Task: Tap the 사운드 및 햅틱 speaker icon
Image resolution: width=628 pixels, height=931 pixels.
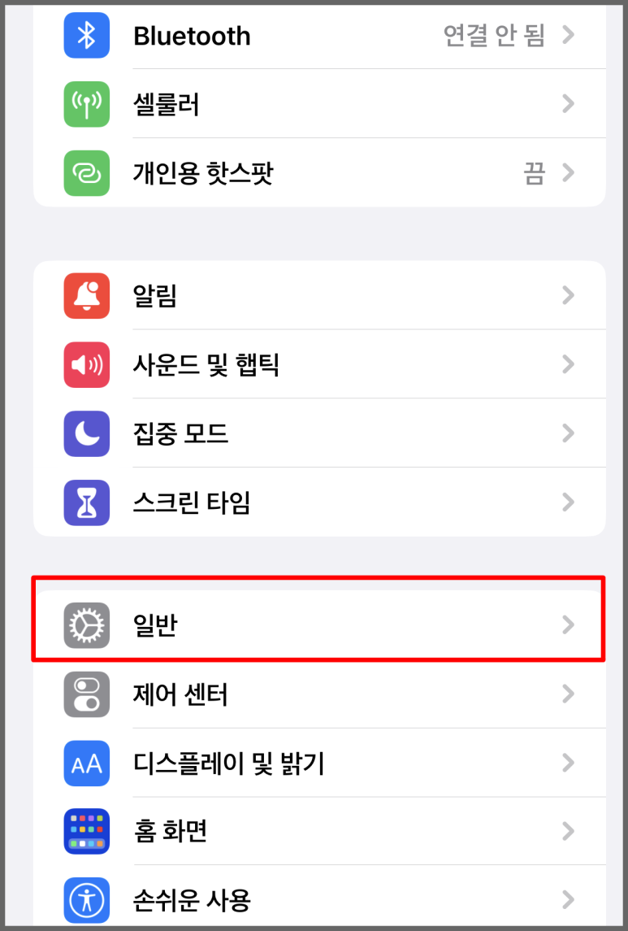Action: coord(87,364)
